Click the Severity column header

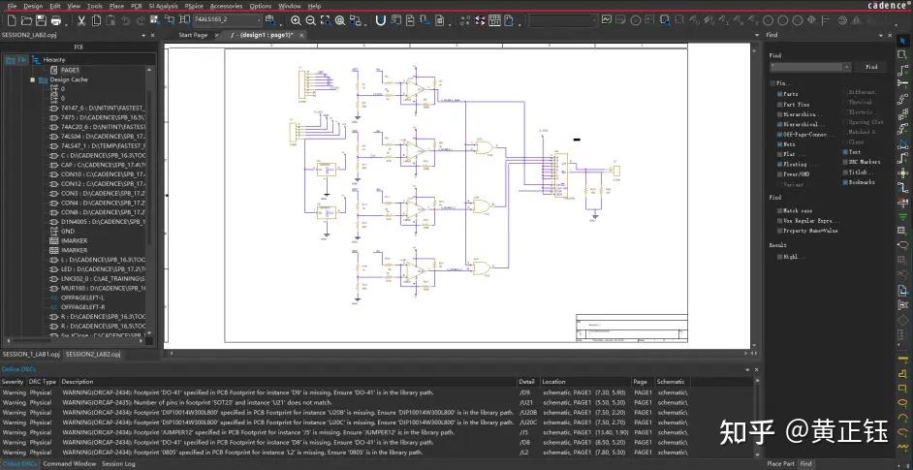coord(13,382)
